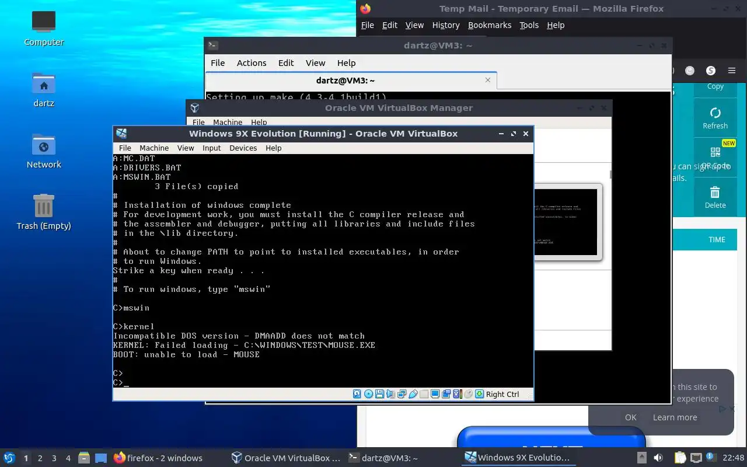
Task: Expand the system tray arrow
Action: 641,458
